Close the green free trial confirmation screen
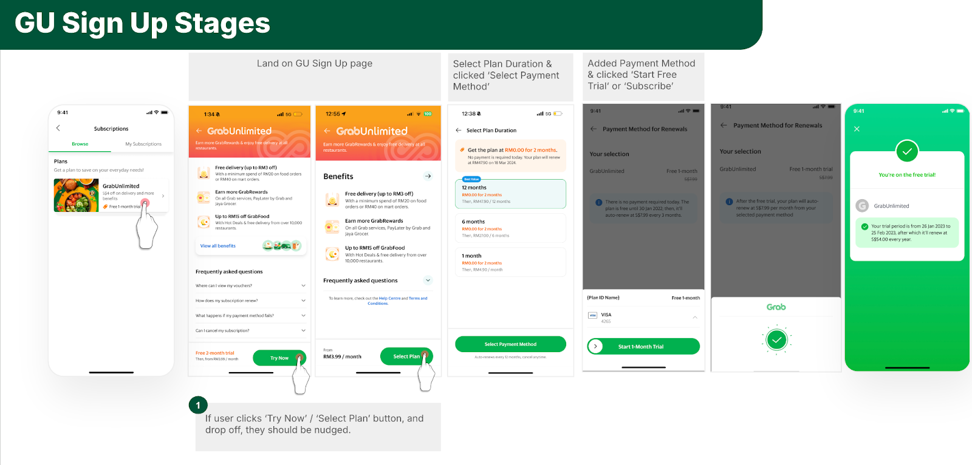Screen dimensions: 972x465 [x=857, y=129]
